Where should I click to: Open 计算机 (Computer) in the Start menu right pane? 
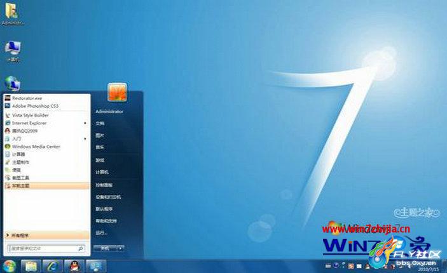click(102, 172)
